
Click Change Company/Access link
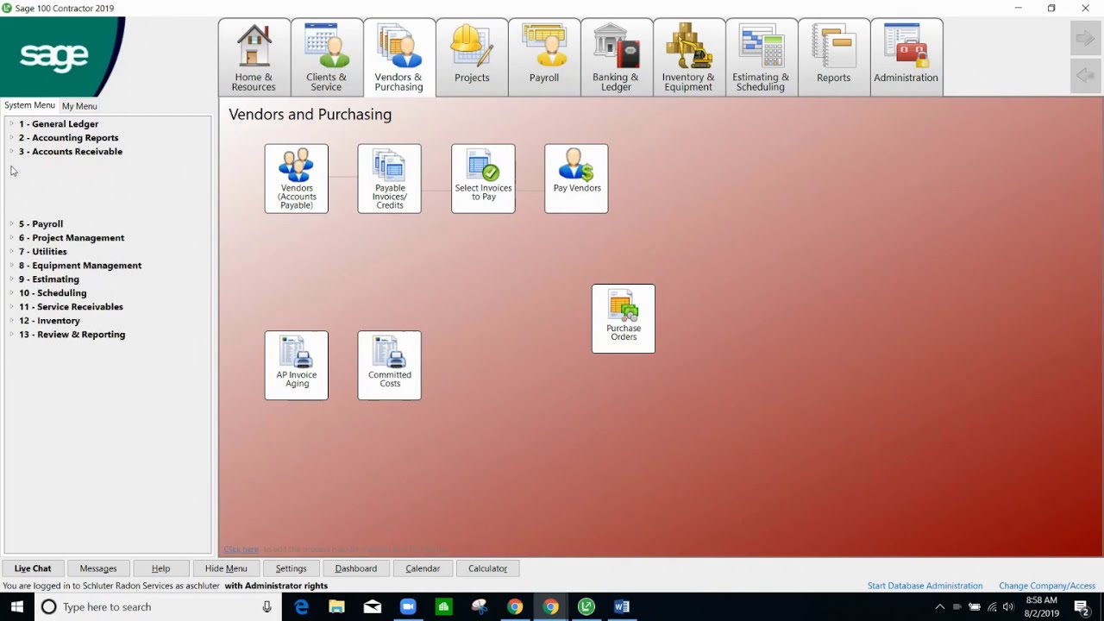pyautogui.click(x=1047, y=586)
